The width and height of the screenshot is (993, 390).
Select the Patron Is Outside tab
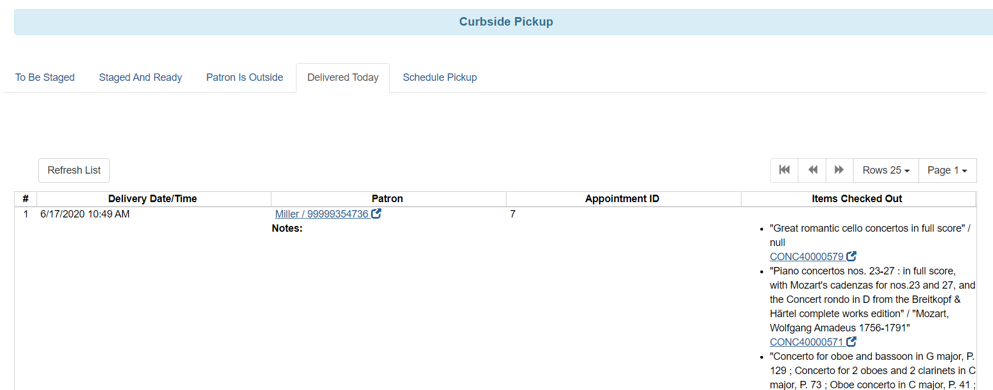click(x=245, y=77)
